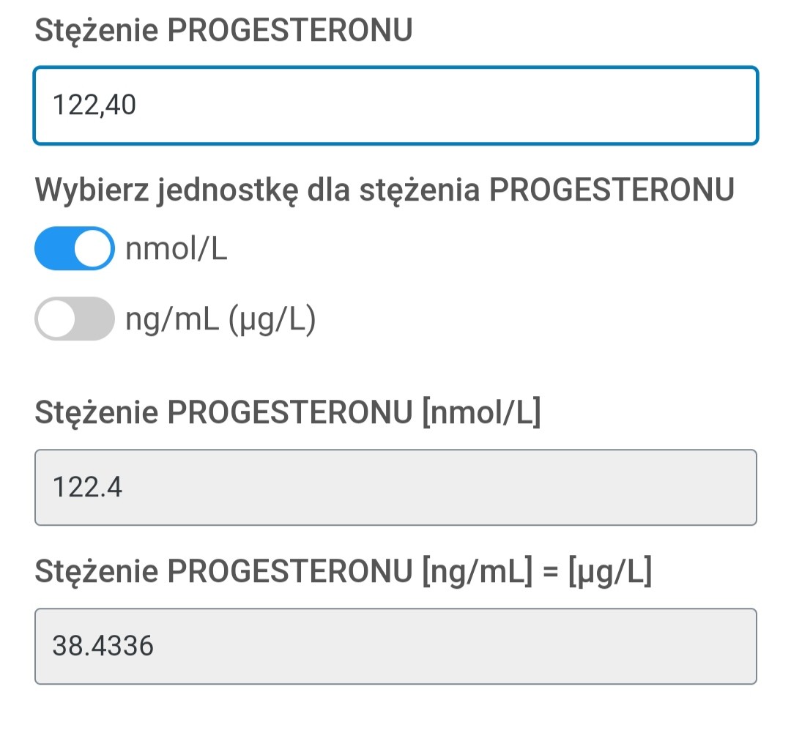Viewport: 791px width, 733px height.
Task: Click the converted value 38.4336
Action: pos(103,646)
